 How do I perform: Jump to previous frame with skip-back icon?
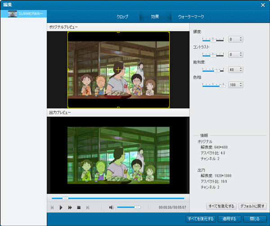point(52,208)
